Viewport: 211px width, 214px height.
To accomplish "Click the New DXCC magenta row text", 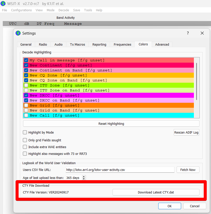I will coord(55,95).
